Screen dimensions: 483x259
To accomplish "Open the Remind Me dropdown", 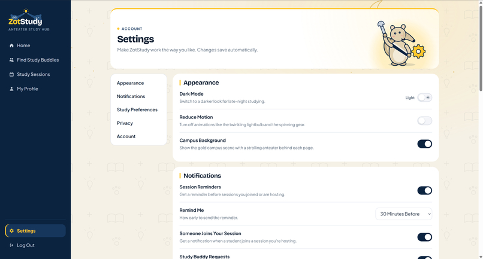I will click(x=403, y=214).
